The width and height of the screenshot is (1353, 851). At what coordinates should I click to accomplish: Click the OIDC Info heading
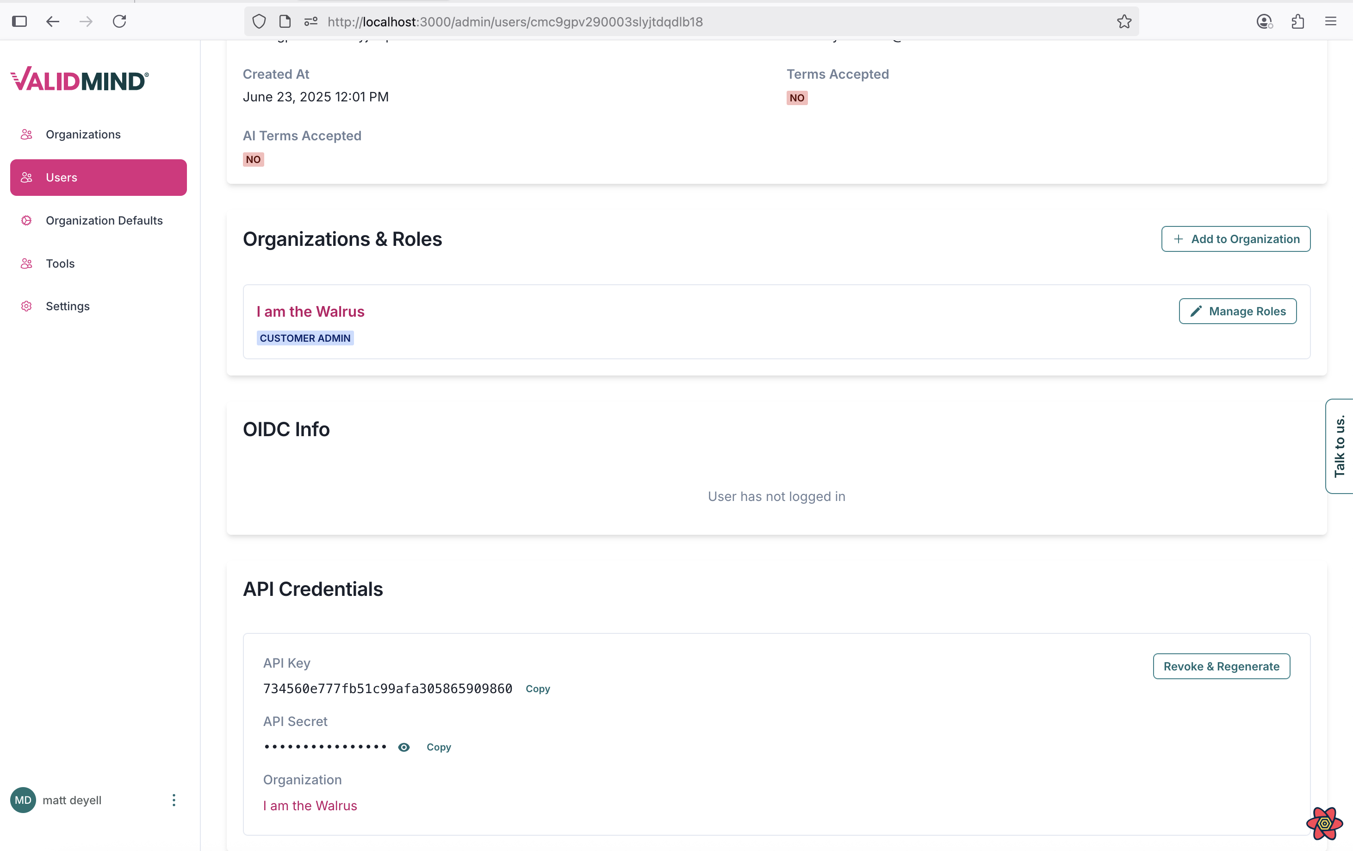(286, 429)
